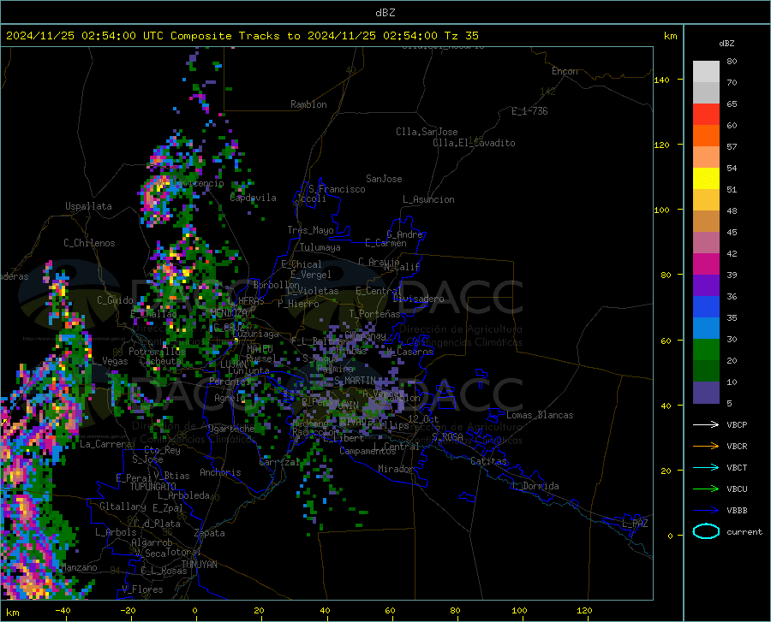Click the Potrerillos map label
Screen dimensions: 771x622
point(157,352)
